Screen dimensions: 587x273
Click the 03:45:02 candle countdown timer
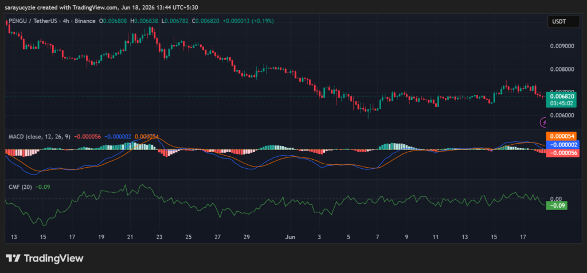563,104
